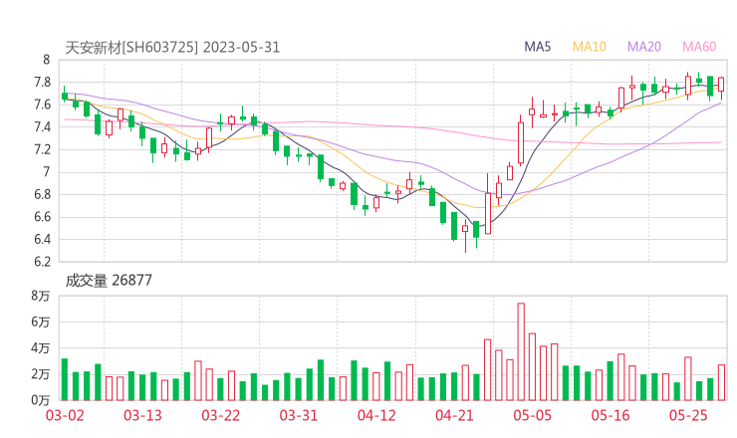The width and height of the screenshot is (737, 438).
Task: Click the last red volume bar
Action: (721, 382)
